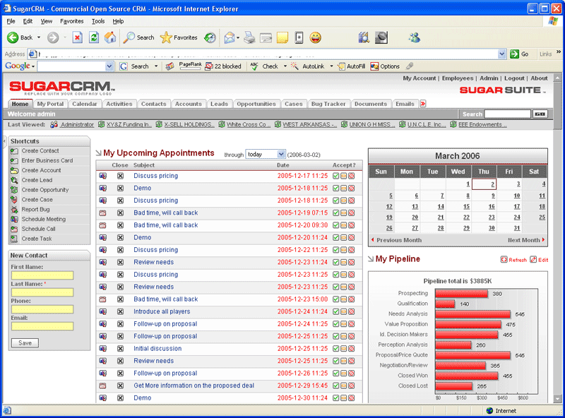Open the Create Opportunity shortcut
Viewport: 565px width, 418px height.
(45, 190)
